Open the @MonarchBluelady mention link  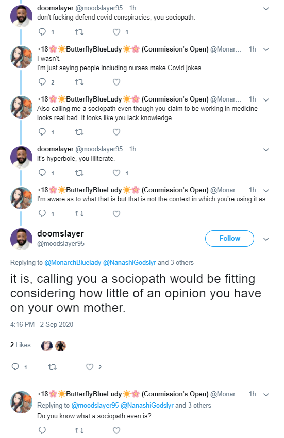73,263
